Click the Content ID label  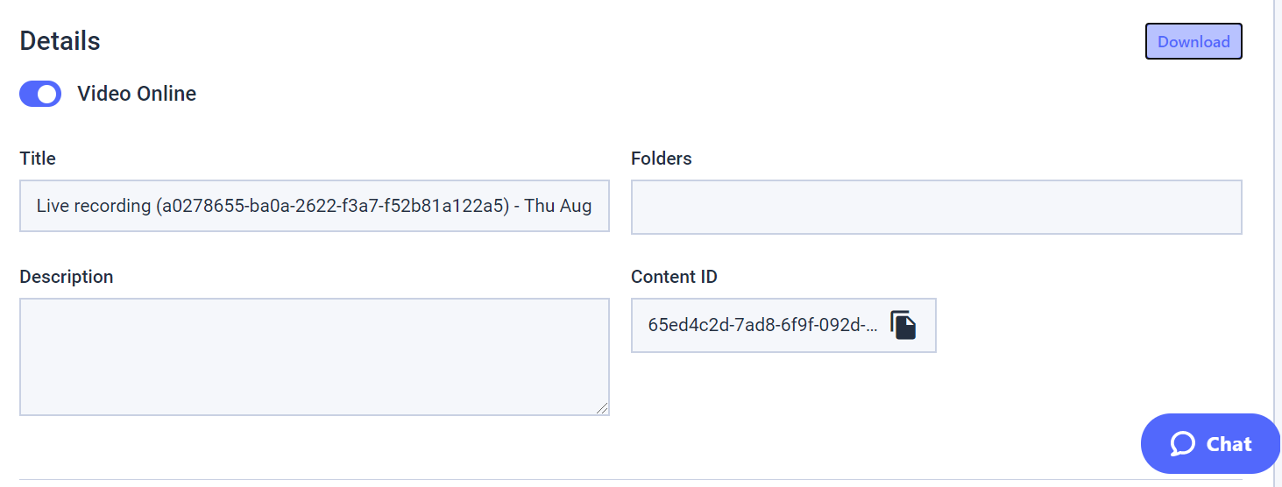pos(674,277)
